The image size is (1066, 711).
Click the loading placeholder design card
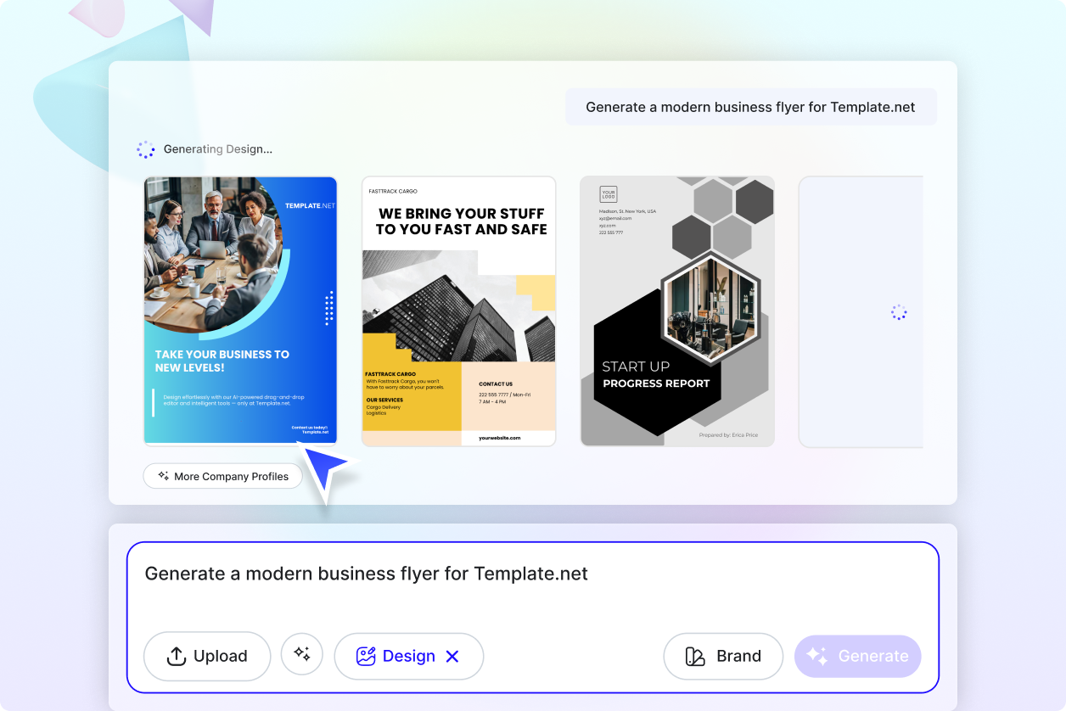[861, 311]
